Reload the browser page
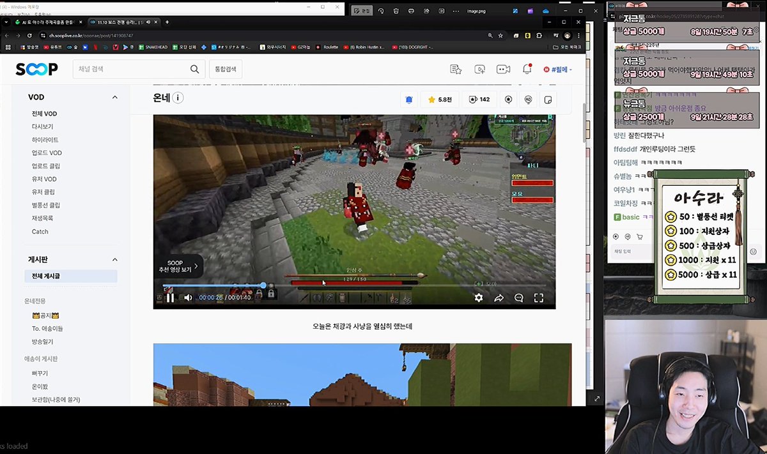 click(31, 36)
